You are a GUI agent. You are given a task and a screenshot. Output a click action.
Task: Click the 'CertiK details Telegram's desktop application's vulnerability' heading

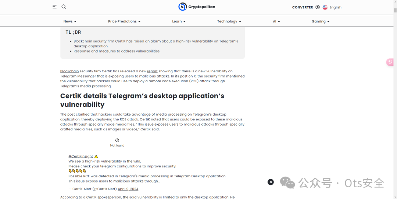[142, 100]
